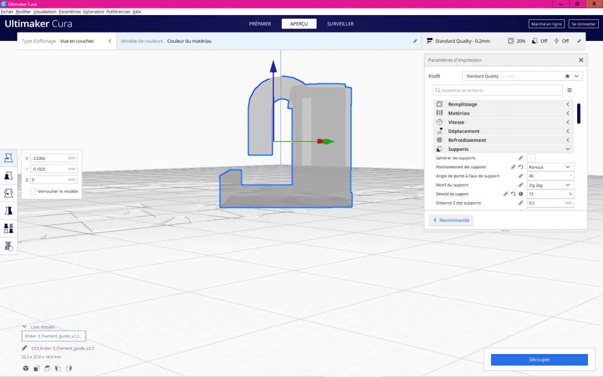
Task: Click link icon for Motif du support
Action: (x=521, y=185)
